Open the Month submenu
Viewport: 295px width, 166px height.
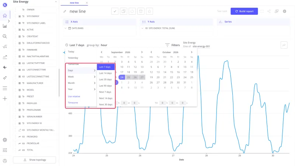pyautogui.click(x=81, y=83)
